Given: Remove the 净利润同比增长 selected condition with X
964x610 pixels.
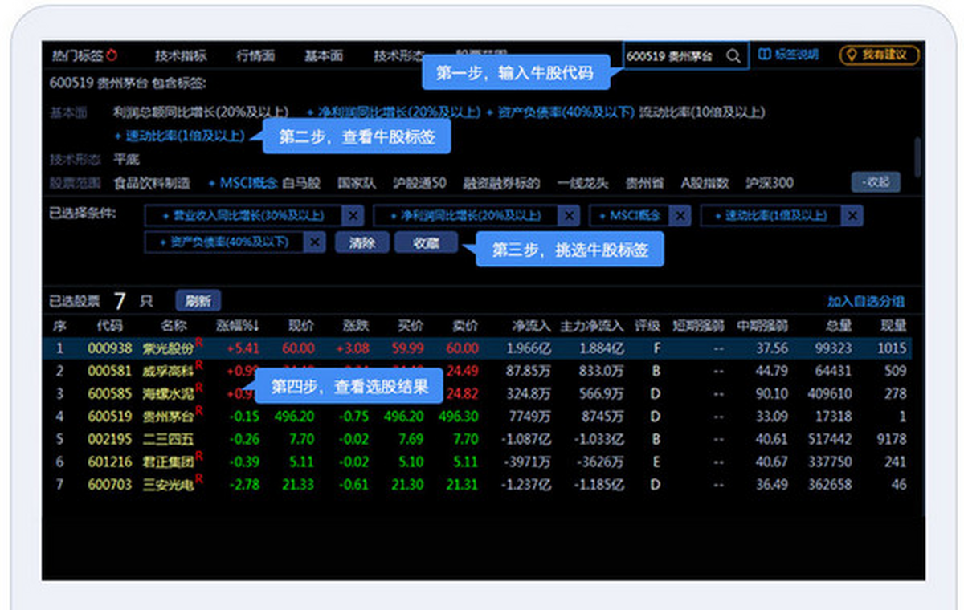Looking at the screenshot, I should (x=569, y=215).
